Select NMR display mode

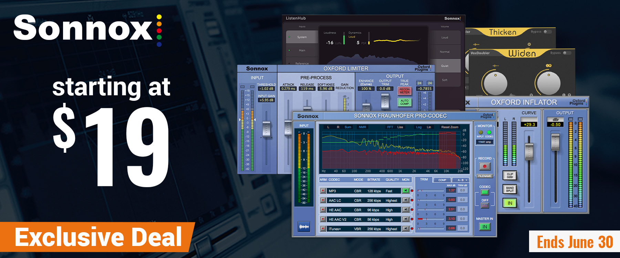tap(362, 127)
